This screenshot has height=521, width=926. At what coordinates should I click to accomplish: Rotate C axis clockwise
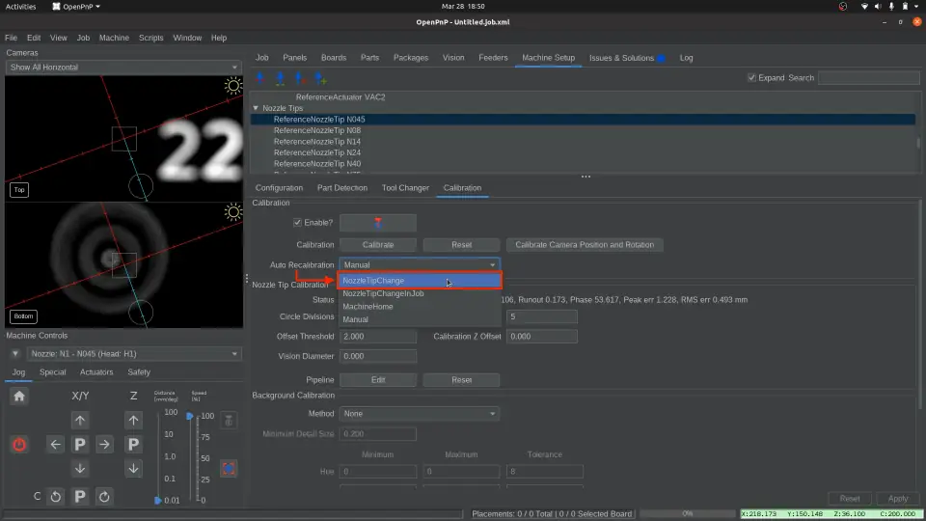[x=104, y=496]
